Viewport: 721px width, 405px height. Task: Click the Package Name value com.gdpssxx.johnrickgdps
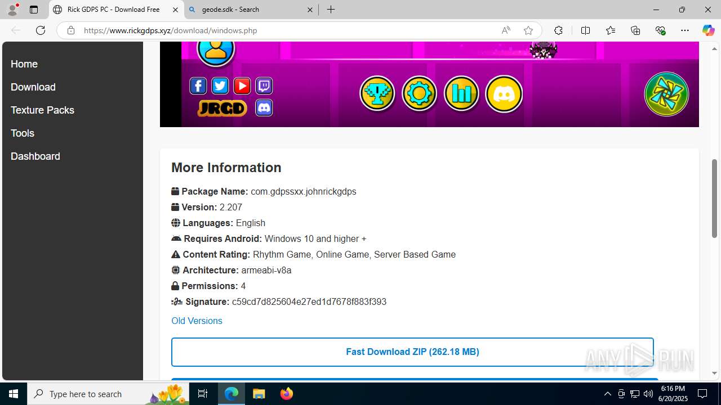tap(304, 191)
